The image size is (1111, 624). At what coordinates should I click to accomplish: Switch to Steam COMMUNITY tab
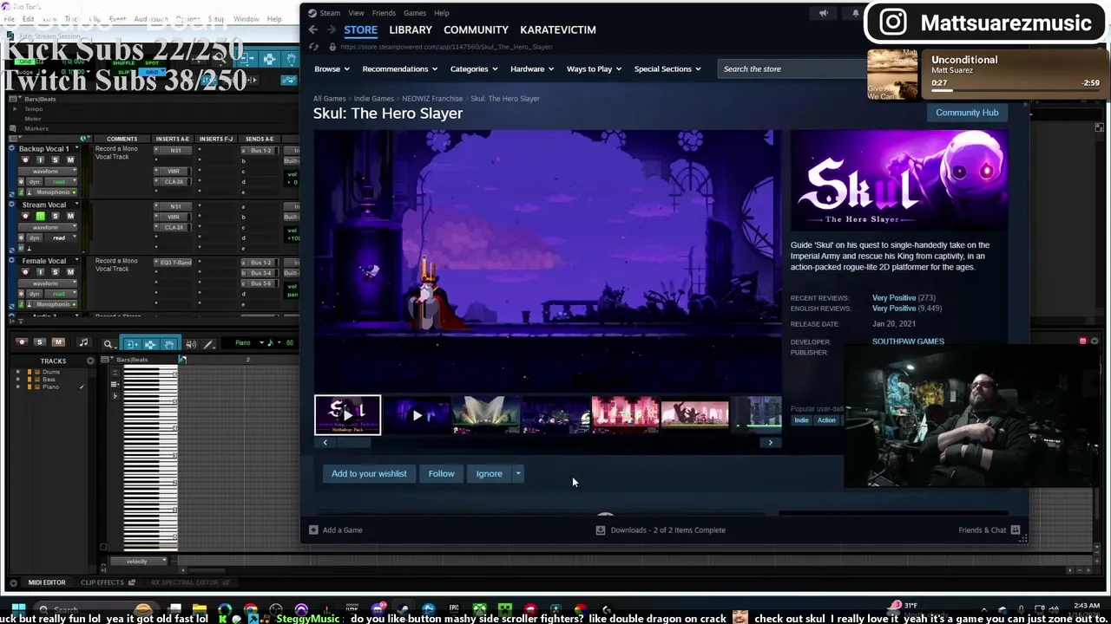476,29
